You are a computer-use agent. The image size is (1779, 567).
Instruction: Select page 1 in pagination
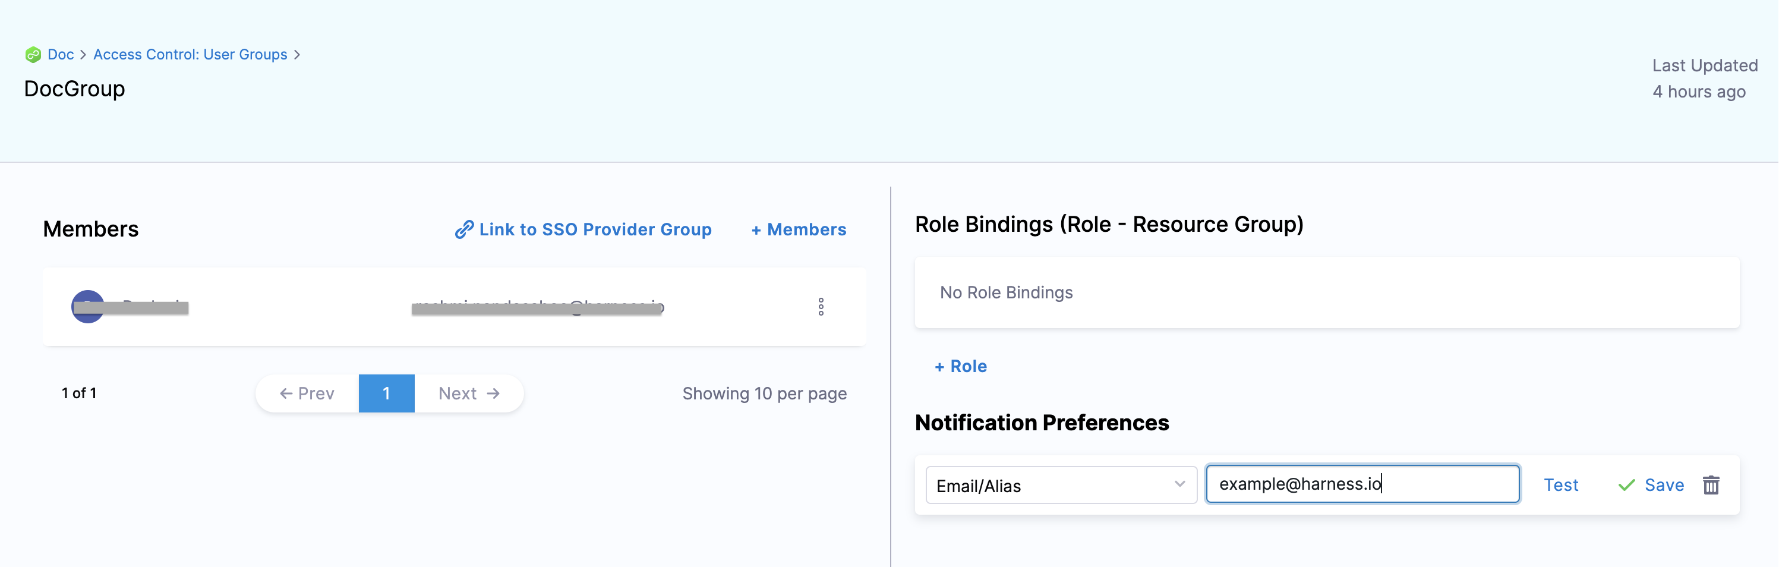386,393
